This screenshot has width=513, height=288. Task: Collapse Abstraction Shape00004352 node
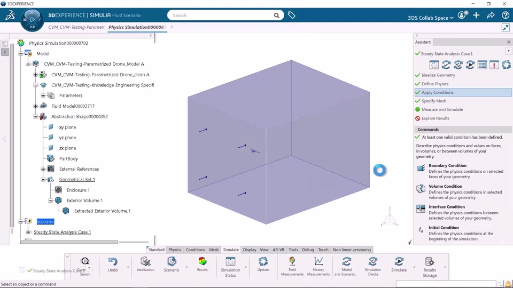tap(35, 117)
